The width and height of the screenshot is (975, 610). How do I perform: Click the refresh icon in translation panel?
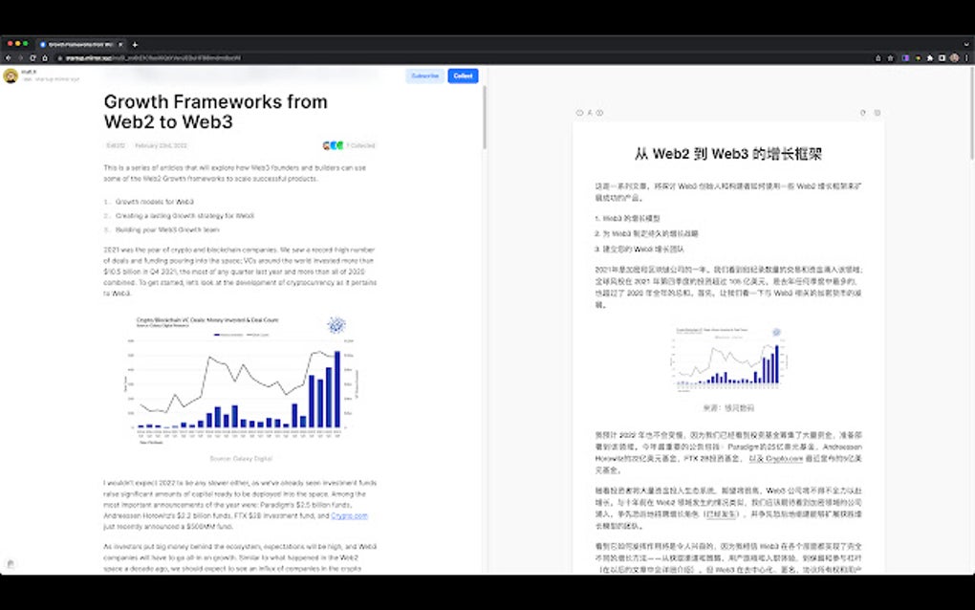[862, 113]
